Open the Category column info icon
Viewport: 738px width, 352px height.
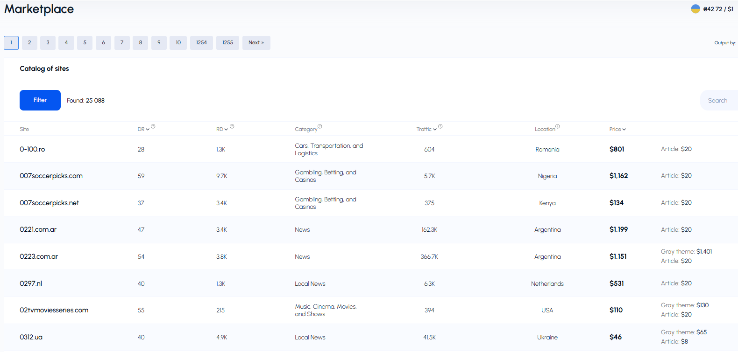point(320,126)
